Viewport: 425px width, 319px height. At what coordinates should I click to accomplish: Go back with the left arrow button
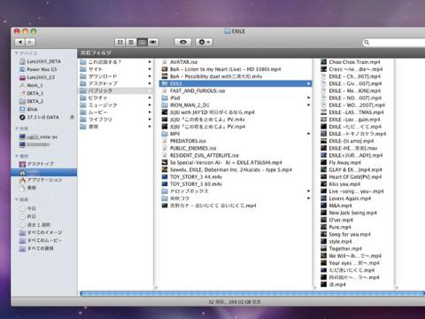tap(20, 43)
